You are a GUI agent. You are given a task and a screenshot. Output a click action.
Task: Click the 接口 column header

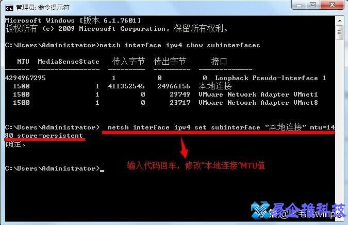[219, 61]
